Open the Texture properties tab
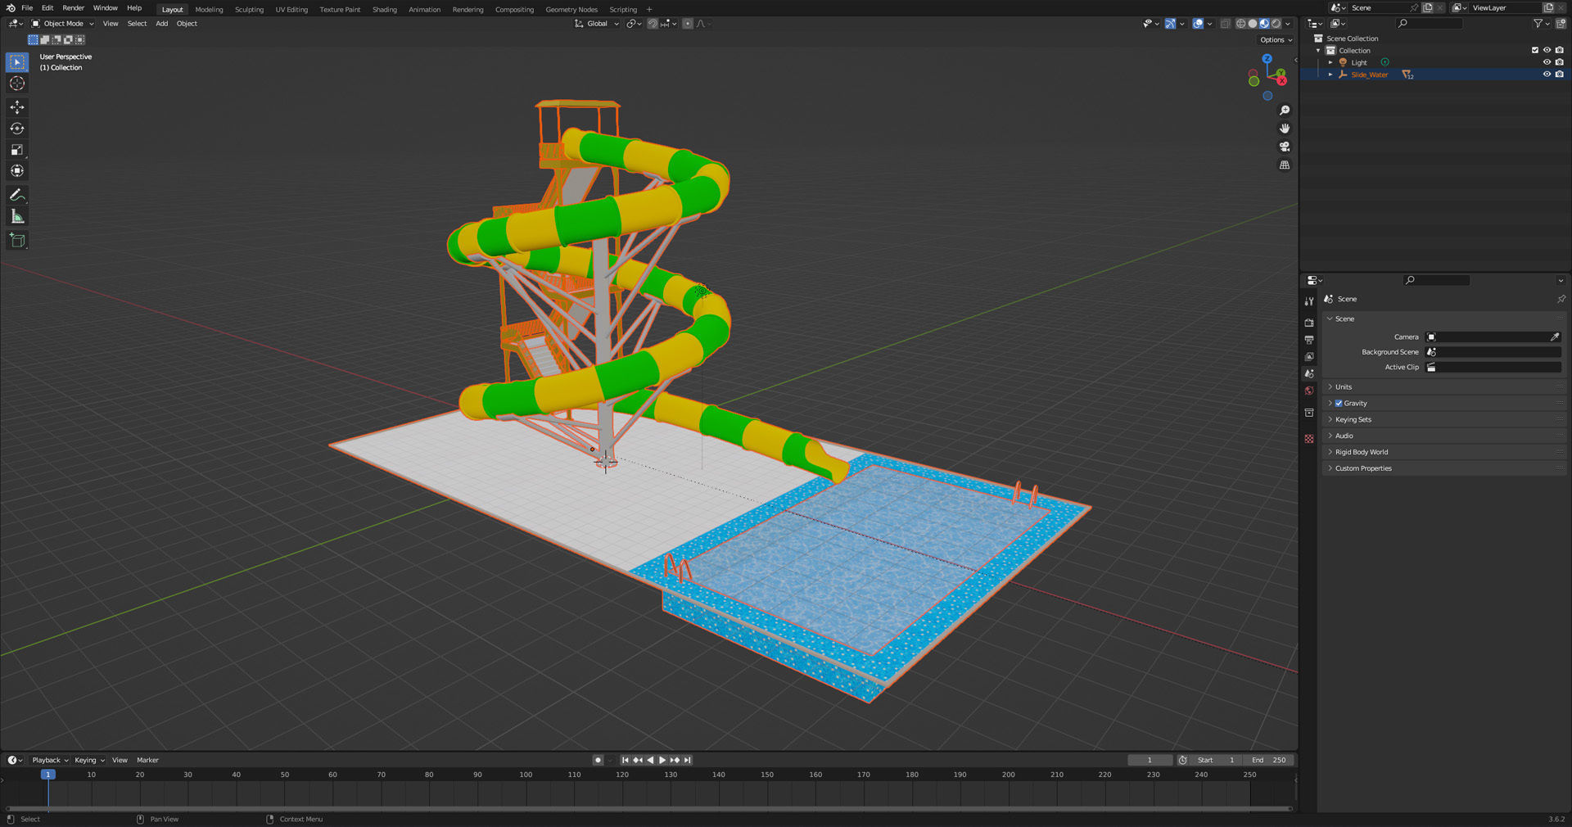This screenshot has height=827, width=1572. (1309, 439)
